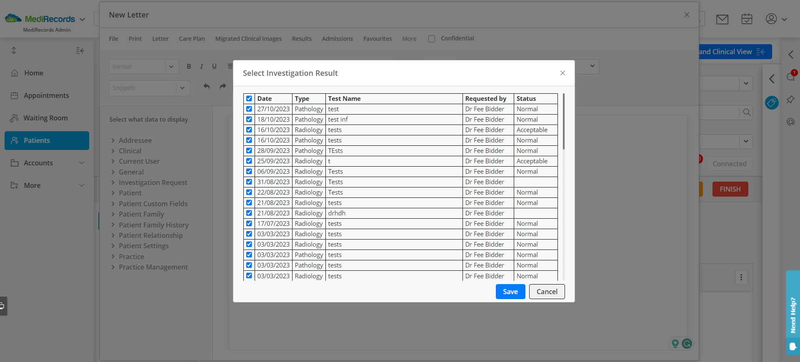Click the green lightbulb icon in editor
Image resolution: width=800 pixels, height=362 pixels.
pos(675,343)
